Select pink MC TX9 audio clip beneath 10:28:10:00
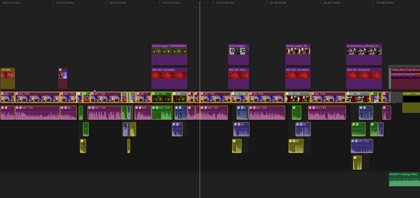 coord(327,113)
